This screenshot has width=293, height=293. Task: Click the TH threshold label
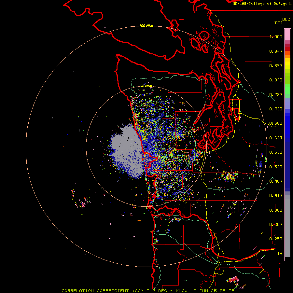(x=280, y=253)
